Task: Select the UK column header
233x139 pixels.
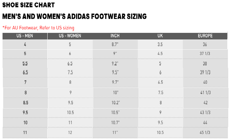Action: (x=160, y=36)
